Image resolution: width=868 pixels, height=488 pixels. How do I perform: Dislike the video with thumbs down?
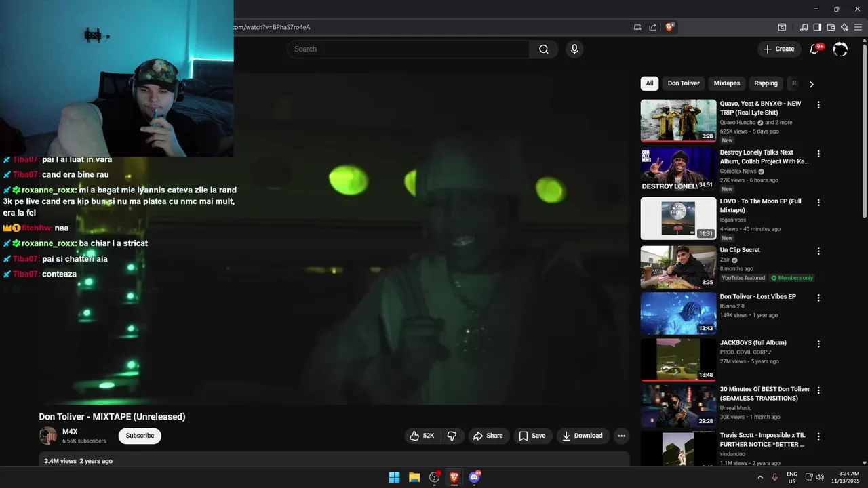click(x=452, y=436)
